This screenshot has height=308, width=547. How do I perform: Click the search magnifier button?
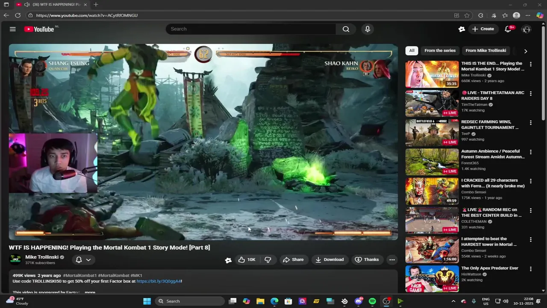click(346, 29)
